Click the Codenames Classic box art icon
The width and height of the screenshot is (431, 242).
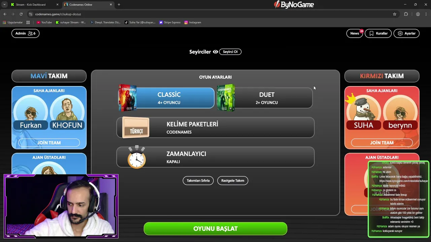[127, 98]
